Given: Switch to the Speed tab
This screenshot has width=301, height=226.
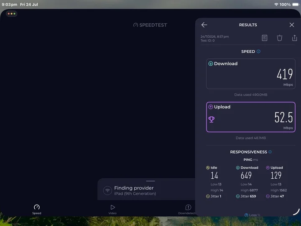Looking at the screenshot, I should pyautogui.click(x=37, y=209).
